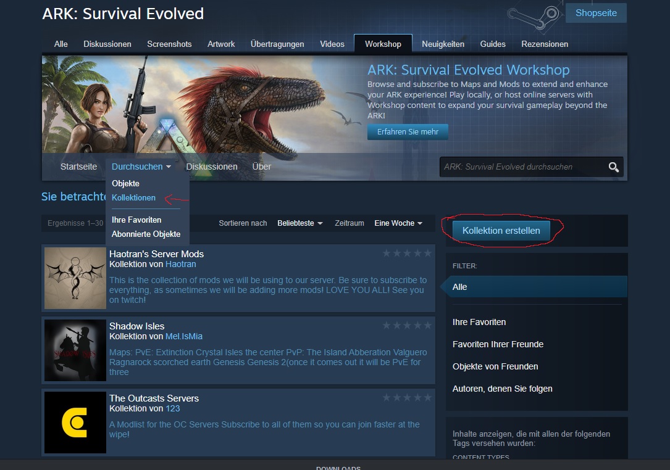Open The Outcasts Servers collection title

154,398
